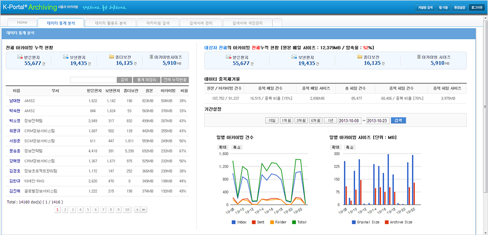Click the 전체 누적현황 button
Screen dimensions: 488x235
pyautogui.click(x=175, y=80)
